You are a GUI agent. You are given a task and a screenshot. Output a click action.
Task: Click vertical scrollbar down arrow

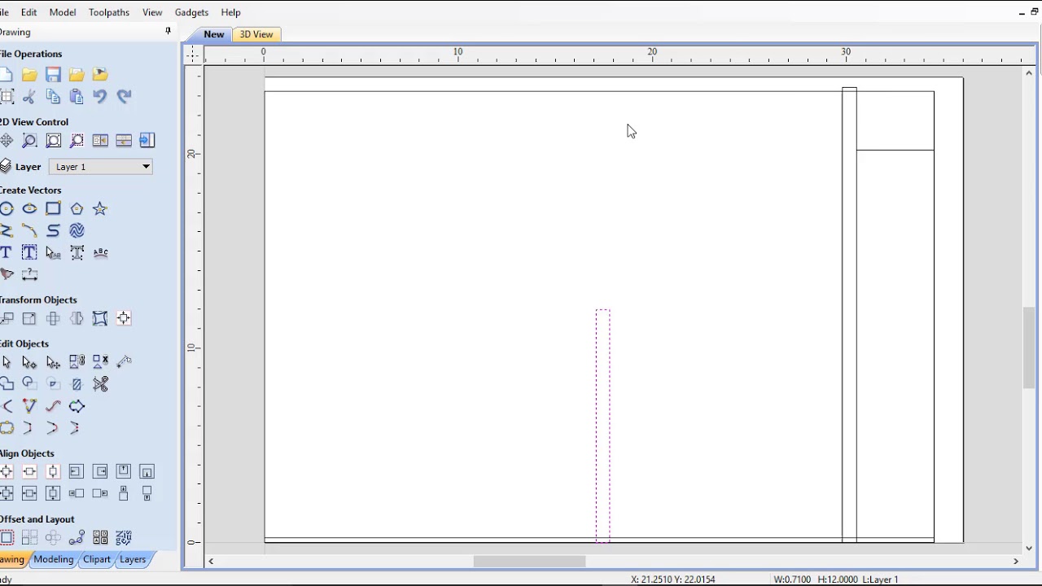[x=1030, y=548]
